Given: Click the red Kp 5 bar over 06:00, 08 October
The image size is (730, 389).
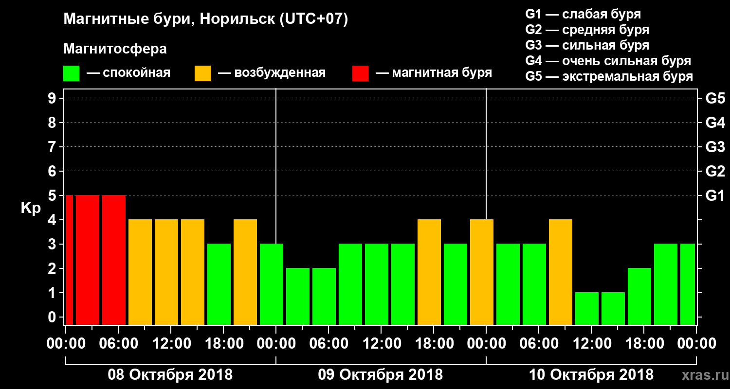Looking at the screenshot, I should tap(114, 260).
